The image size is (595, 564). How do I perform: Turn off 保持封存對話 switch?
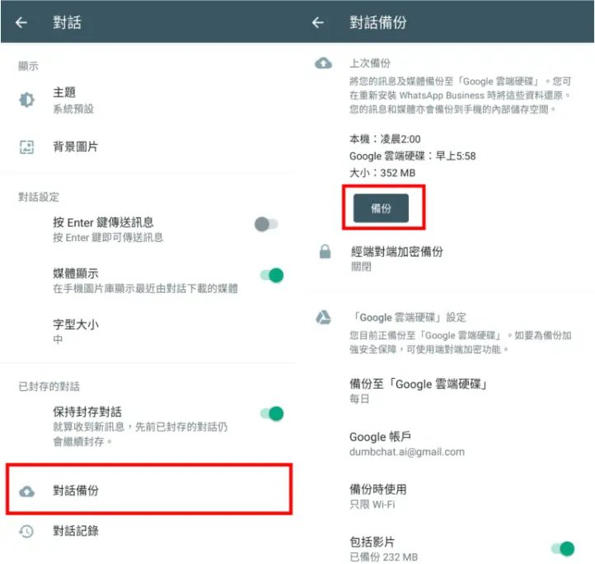pos(272,413)
